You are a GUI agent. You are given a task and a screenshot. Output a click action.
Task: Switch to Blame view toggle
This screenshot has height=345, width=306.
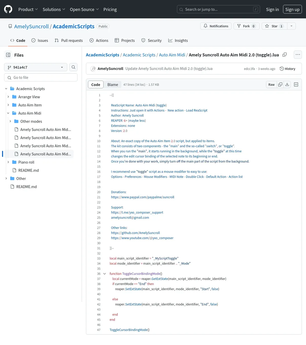pos(113,84)
